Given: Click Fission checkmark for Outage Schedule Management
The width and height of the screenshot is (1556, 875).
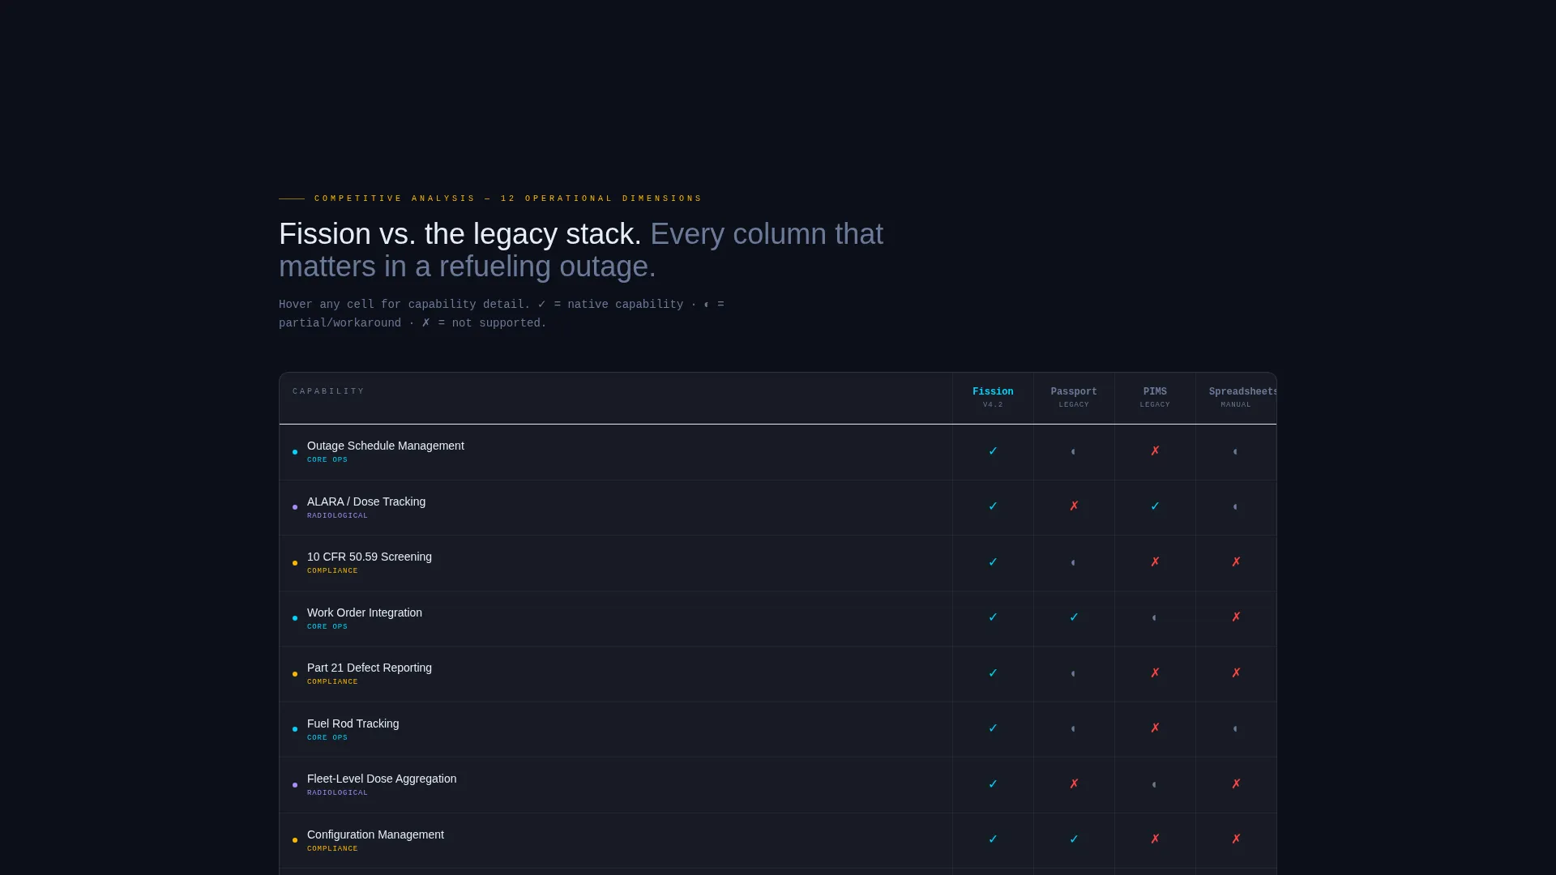Looking at the screenshot, I should 993,451.
